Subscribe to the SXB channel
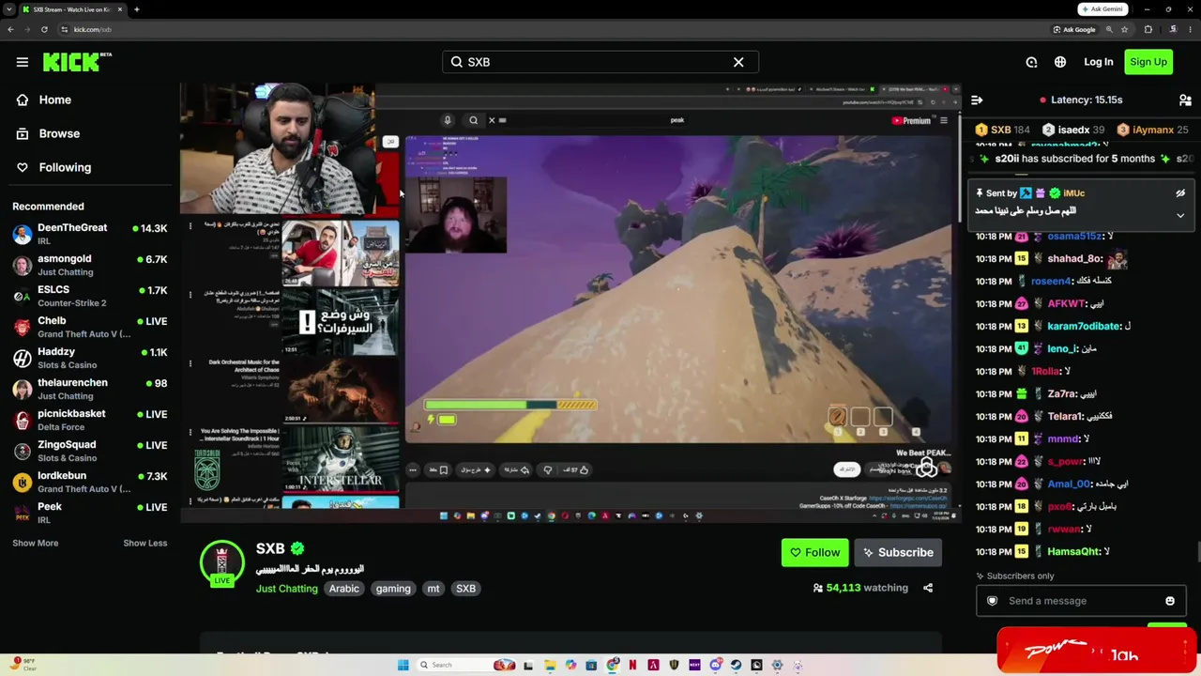Screen dimensions: 1201x676 [898, 552]
